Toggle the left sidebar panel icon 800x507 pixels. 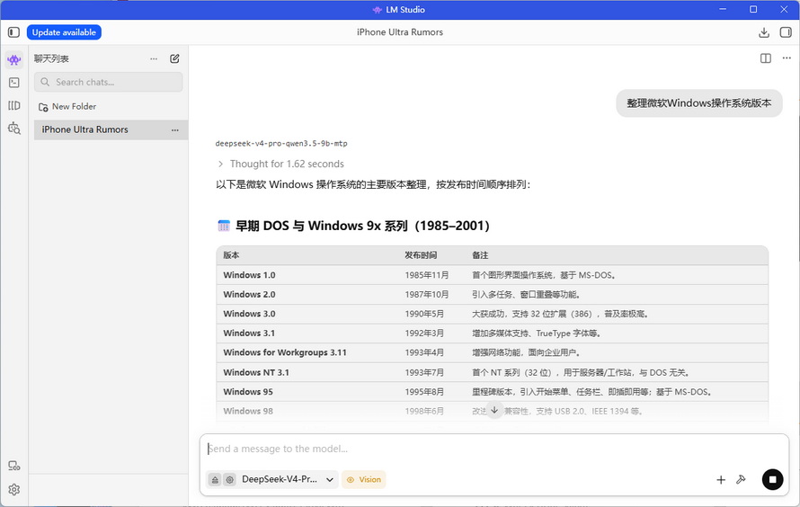click(x=13, y=32)
